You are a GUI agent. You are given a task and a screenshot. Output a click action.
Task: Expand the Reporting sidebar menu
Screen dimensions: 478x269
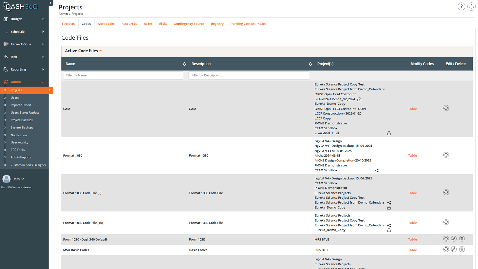(x=24, y=69)
